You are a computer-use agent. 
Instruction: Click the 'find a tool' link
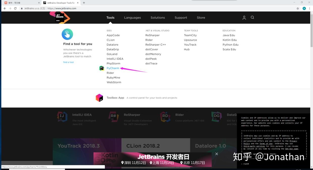(x=68, y=62)
